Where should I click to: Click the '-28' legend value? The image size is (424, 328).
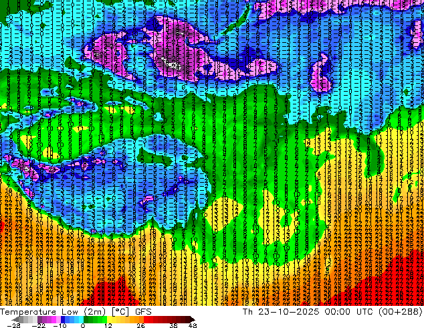tap(13, 325)
